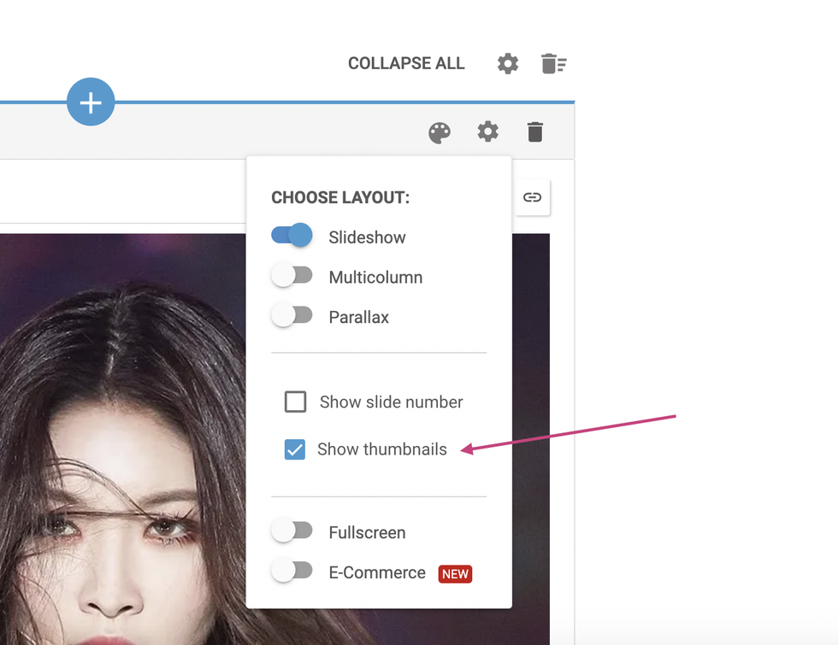838x645 pixels.
Task: Click the delete all sections icon
Action: pos(553,63)
